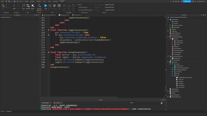Click the Towers folder icon
Screen dimensions: 207x116
coord(172,39)
